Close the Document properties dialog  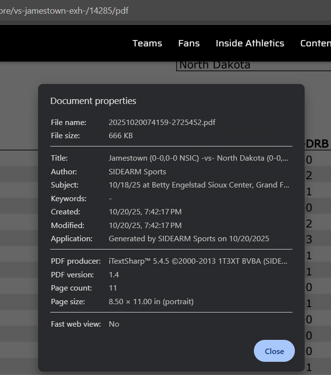[x=274, y=351]
